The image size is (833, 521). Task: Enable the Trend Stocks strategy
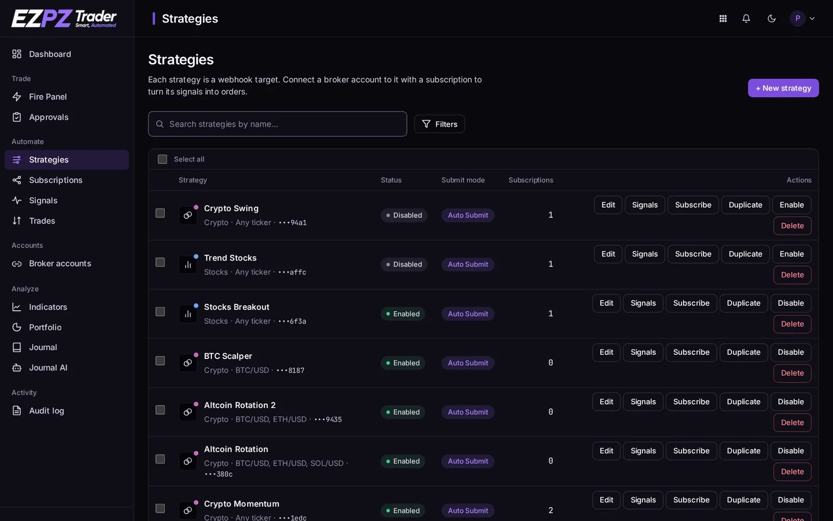point(791,254)
